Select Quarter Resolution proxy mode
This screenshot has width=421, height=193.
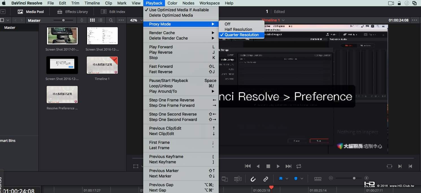[x=242, y=35]
